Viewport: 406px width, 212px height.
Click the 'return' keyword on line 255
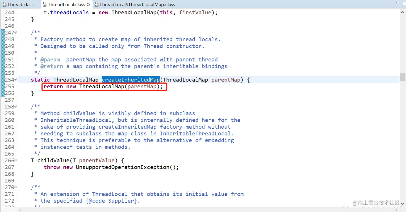(x=53, y=86)
